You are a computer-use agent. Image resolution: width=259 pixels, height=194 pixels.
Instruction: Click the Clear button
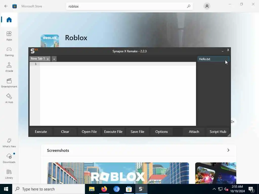pyautogui.click(x=65, y=132)
